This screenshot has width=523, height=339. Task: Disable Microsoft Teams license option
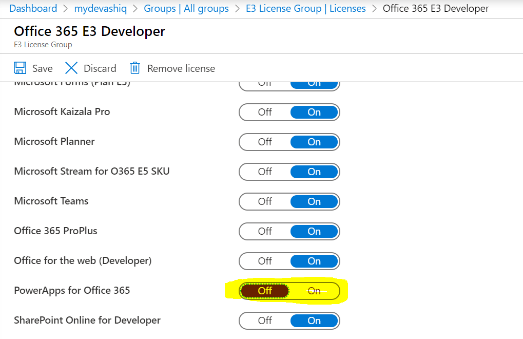pyautogui.click(x=265, y=201)
